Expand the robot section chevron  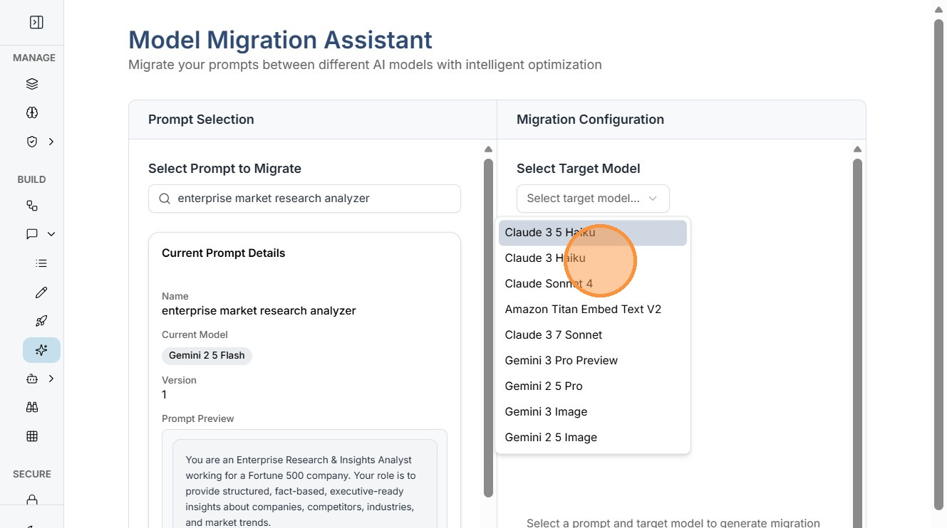(x=51, y=379)
